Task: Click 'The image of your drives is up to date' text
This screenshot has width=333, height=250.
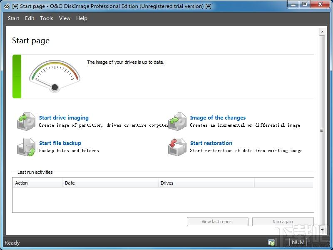Action: pos(126,62)
